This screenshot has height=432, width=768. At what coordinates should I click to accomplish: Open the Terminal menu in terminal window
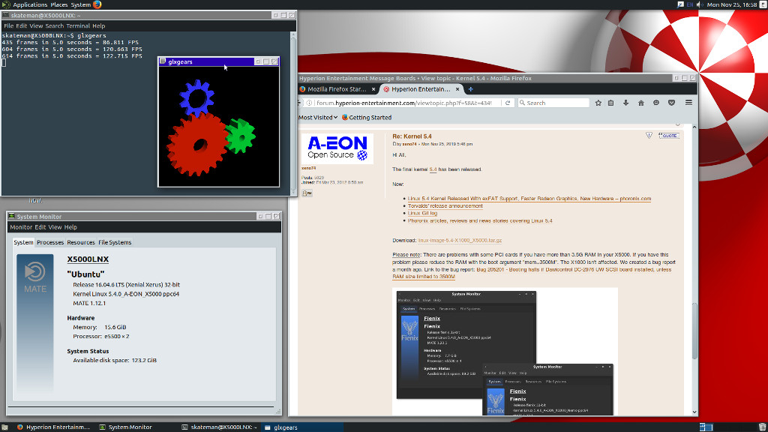coord(78,26)
